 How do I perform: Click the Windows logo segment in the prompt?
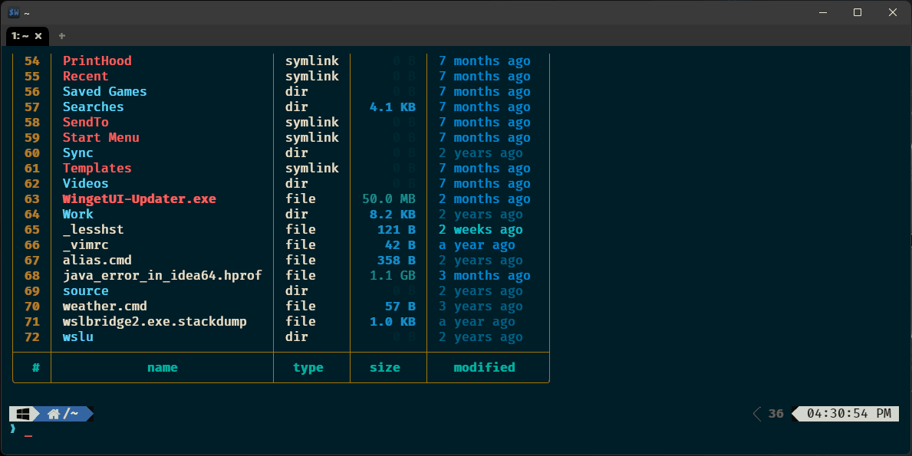(x=23, y=413)
